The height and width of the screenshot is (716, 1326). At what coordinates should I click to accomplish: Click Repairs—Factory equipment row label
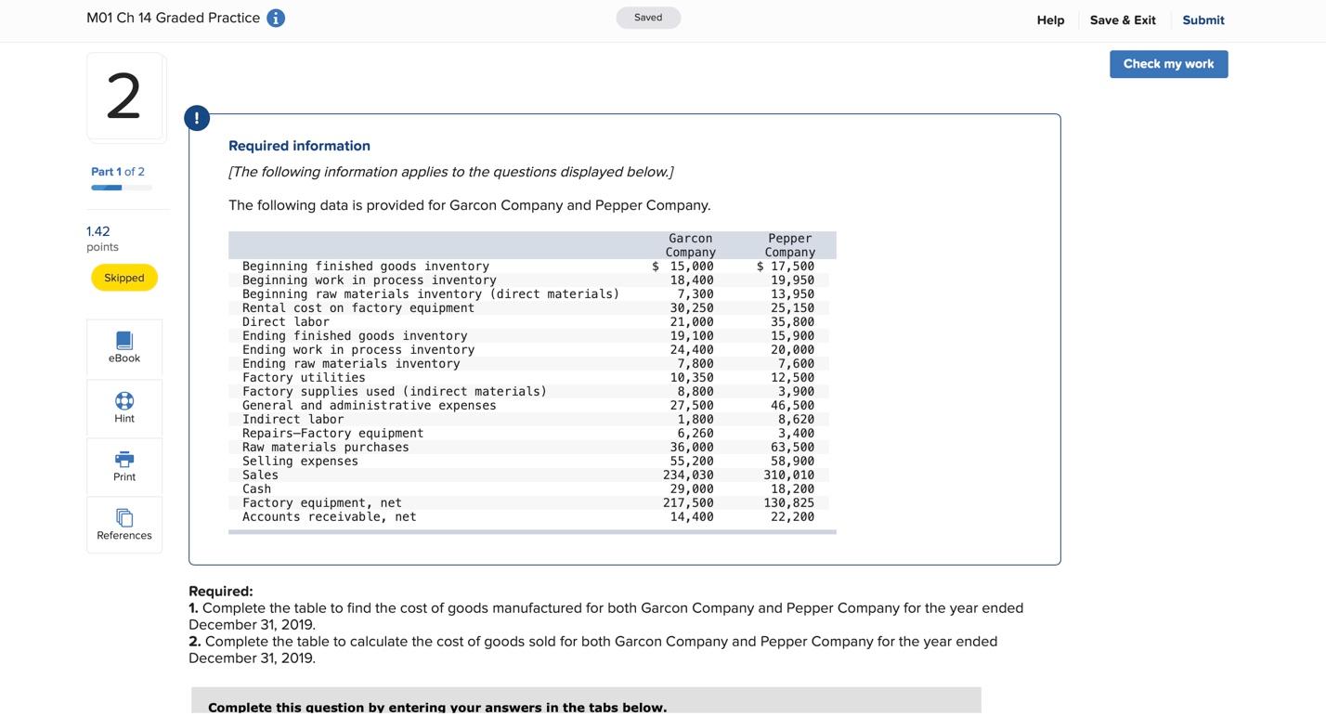point(333,434)
